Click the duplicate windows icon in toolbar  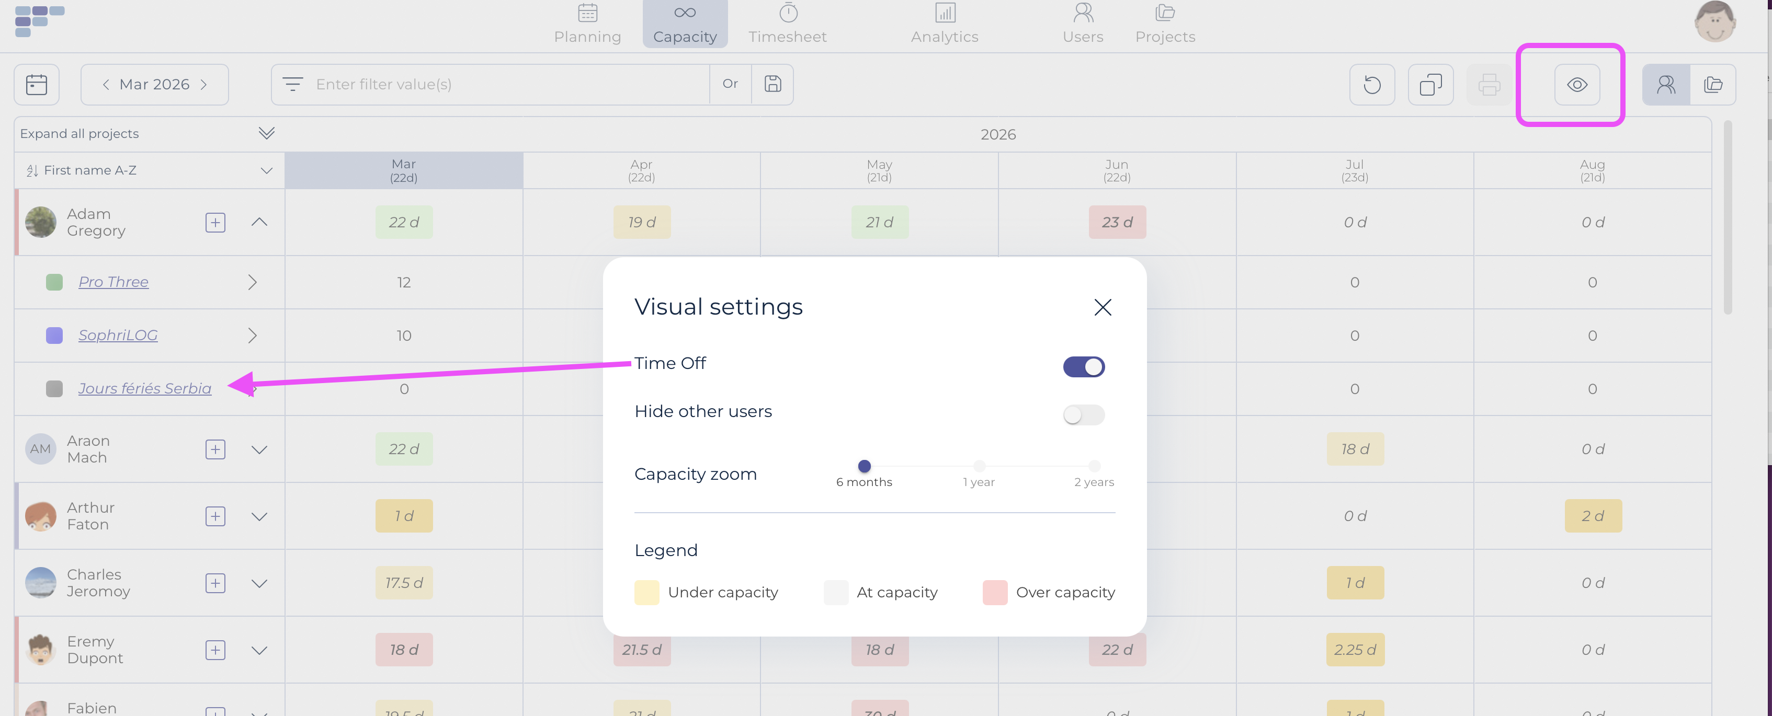click(x=1430, y=85)
